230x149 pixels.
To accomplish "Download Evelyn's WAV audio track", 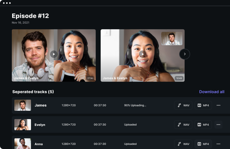I will click(x=183, y=125).
